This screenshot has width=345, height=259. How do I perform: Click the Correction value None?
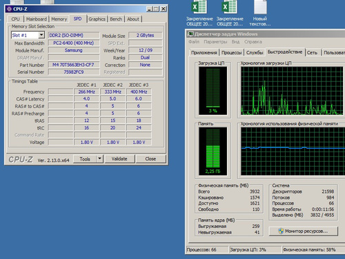(145, 65)
